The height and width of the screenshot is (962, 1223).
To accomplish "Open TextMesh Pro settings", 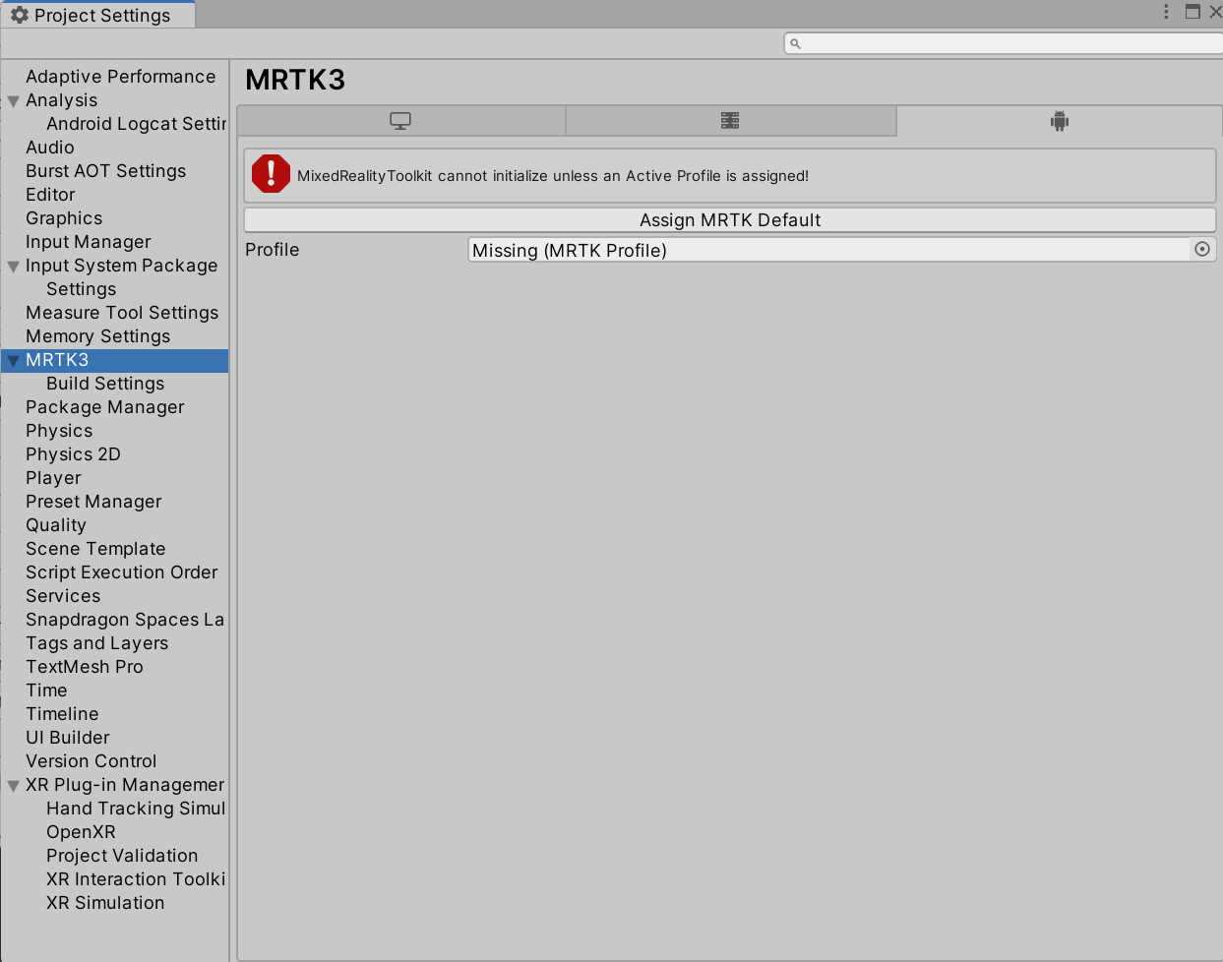I will [85, 667].
